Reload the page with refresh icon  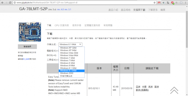pos(10,3)
